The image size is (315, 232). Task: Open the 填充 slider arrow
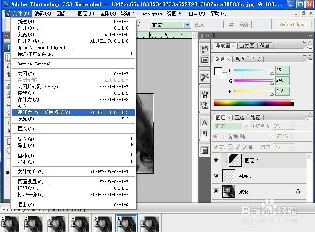[x=291, y=147]
